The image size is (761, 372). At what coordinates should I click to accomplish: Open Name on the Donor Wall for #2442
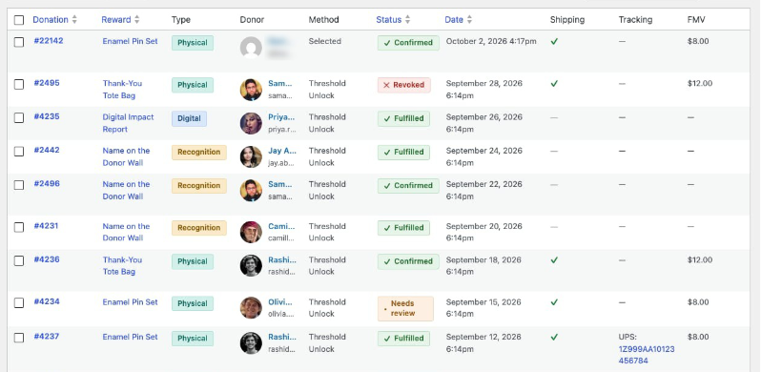click(x=126, y=156)
